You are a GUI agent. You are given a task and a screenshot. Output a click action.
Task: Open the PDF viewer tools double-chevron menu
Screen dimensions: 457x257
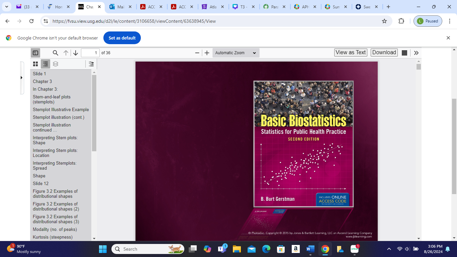point(416,53)
